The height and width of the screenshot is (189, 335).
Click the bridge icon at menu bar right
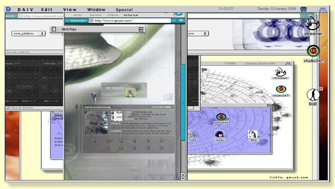323,9
